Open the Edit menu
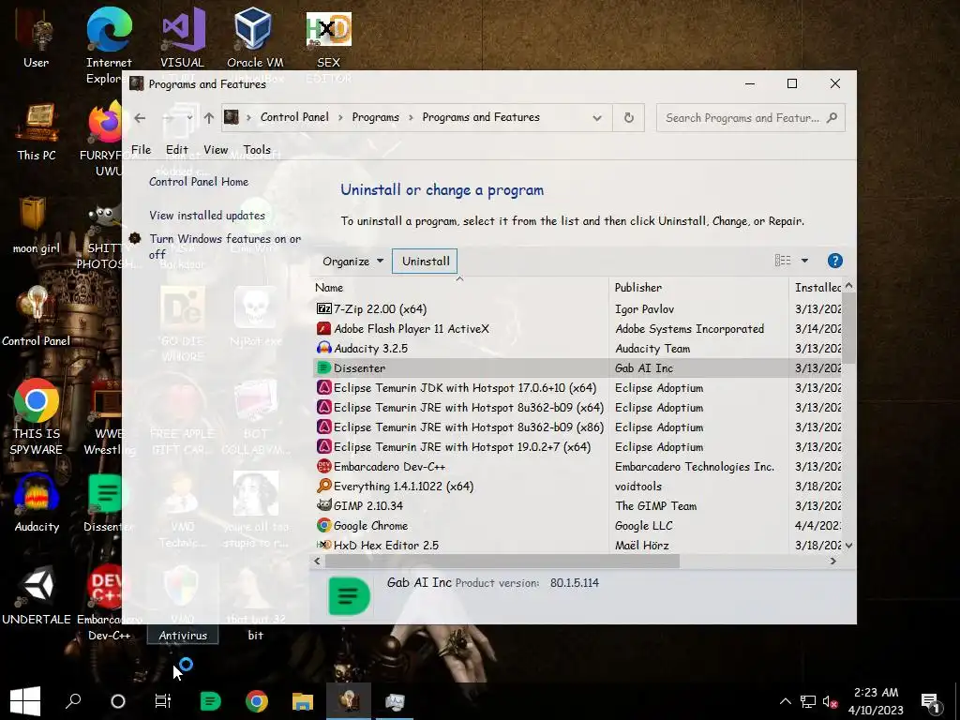 (176, 149)
